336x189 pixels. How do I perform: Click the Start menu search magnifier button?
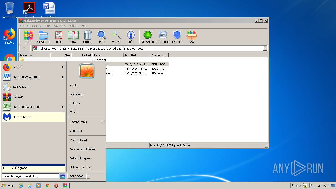(x=62, y=176)
